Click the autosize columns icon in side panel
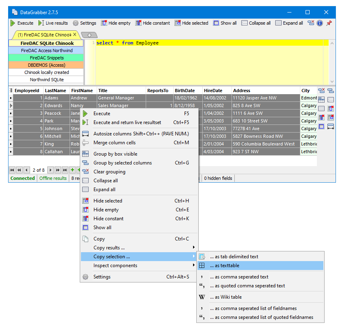Image resolution: width=342 pixels, height=331 pixels. click(x=331, y=126)
